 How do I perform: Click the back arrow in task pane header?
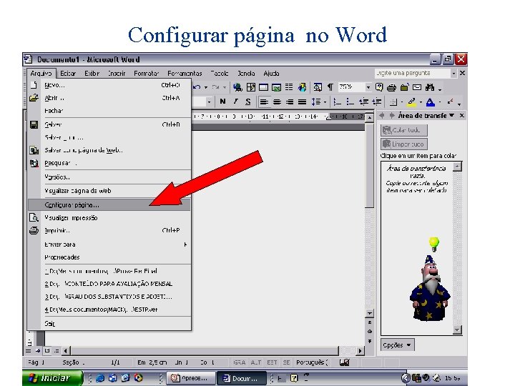[382, 116]
